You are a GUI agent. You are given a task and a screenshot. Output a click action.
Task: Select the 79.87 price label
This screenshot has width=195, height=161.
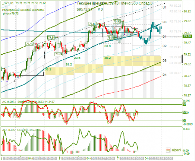pyautogui.click(x=93, y=24)
